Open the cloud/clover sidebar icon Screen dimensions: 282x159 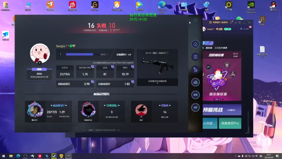tap(195, 82)
